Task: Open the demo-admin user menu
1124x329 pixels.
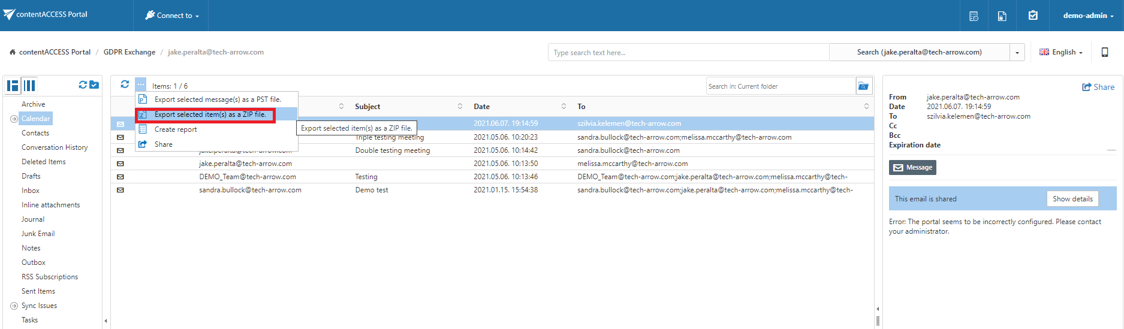Action: [1088, 16]
